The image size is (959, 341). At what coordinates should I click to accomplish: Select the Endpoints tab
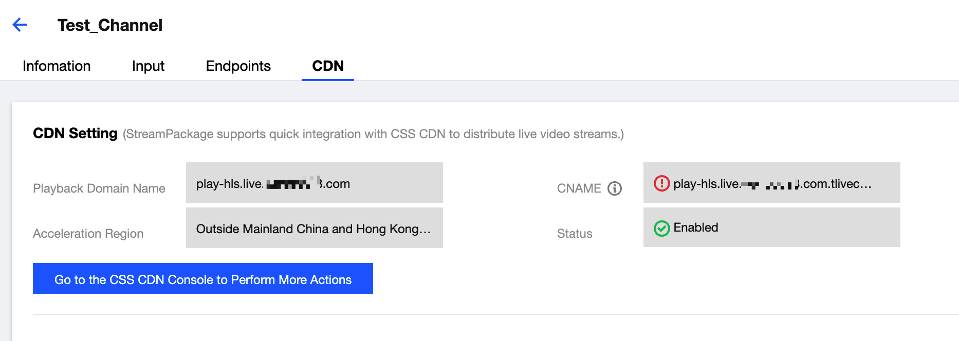[x=238, y=66]
